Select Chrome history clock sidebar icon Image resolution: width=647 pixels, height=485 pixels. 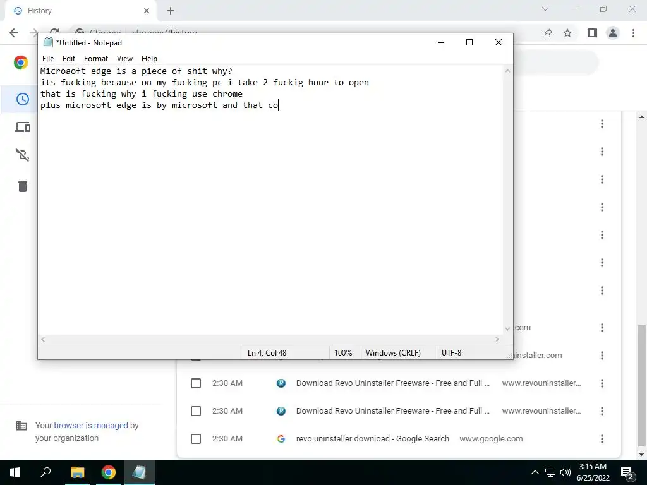[23, 99]
